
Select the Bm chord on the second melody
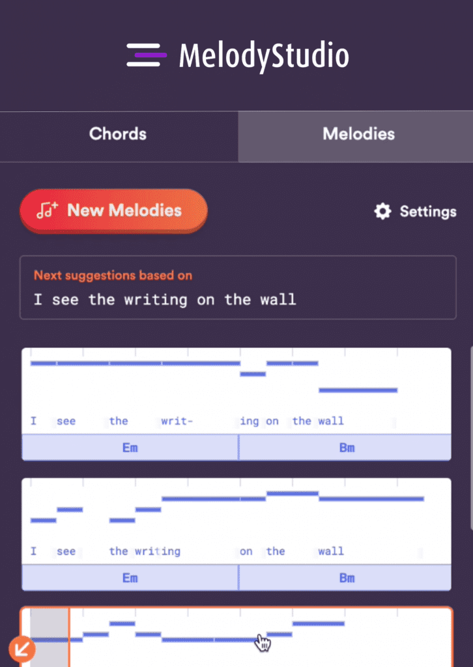[346, 578]
